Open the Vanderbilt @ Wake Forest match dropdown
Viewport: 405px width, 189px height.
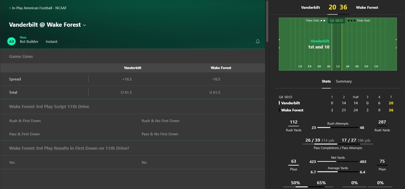click(x=48, y=25)
